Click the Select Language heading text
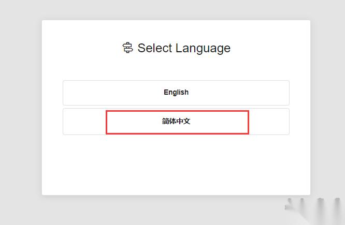The height and width of the screenshot is (225, 345). pyautogui.click(x=184, y=48)
